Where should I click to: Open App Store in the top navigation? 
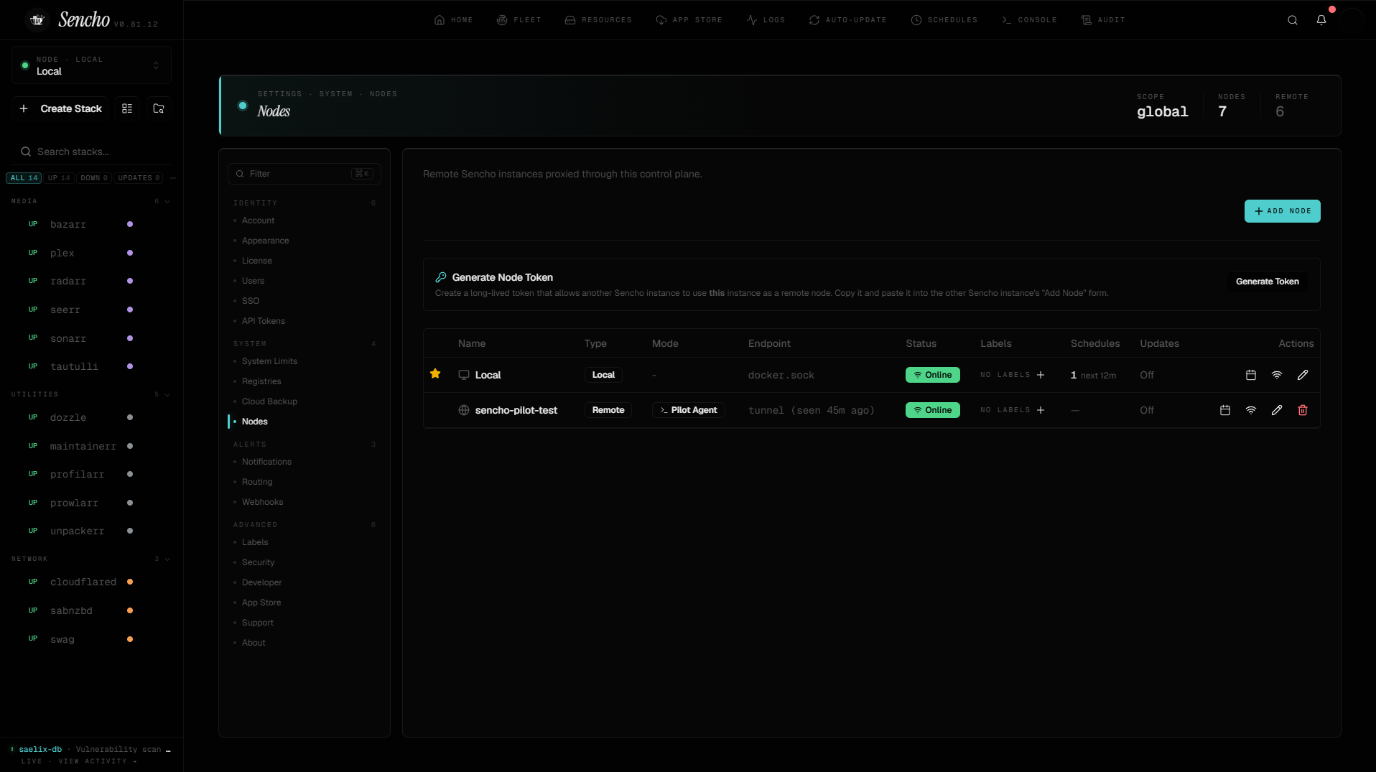[689, 20]
